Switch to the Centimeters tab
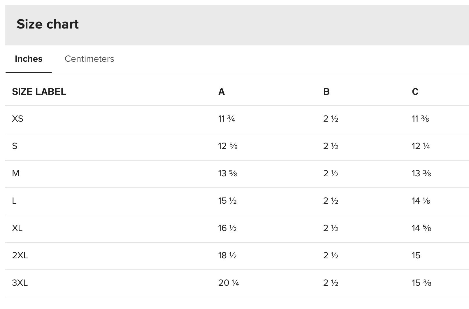469x309 pixels. point(89,59)
